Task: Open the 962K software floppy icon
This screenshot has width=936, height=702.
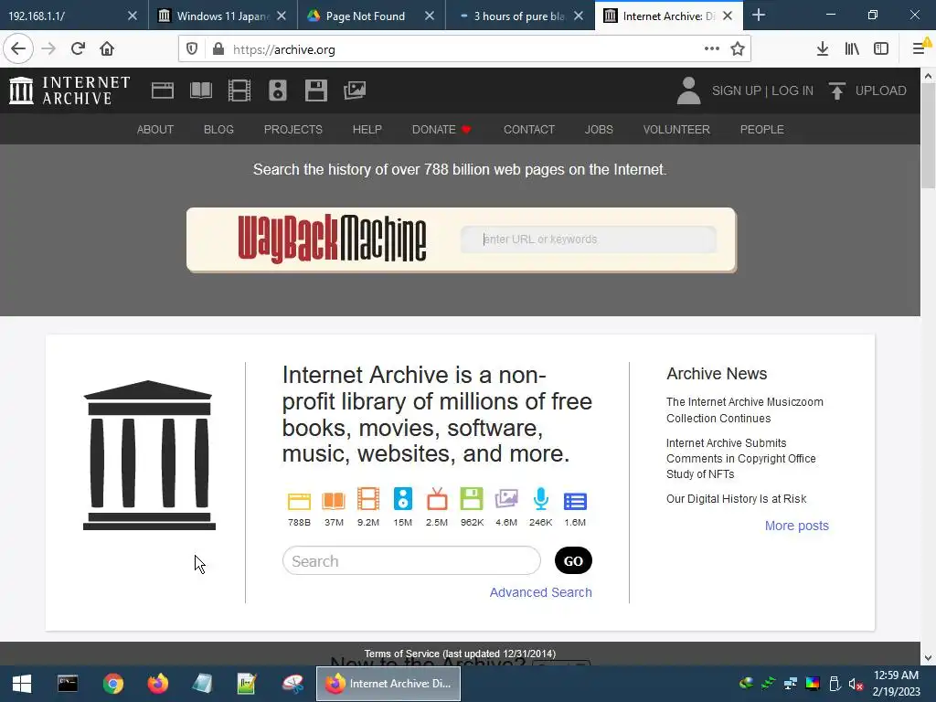Action: 472,499
